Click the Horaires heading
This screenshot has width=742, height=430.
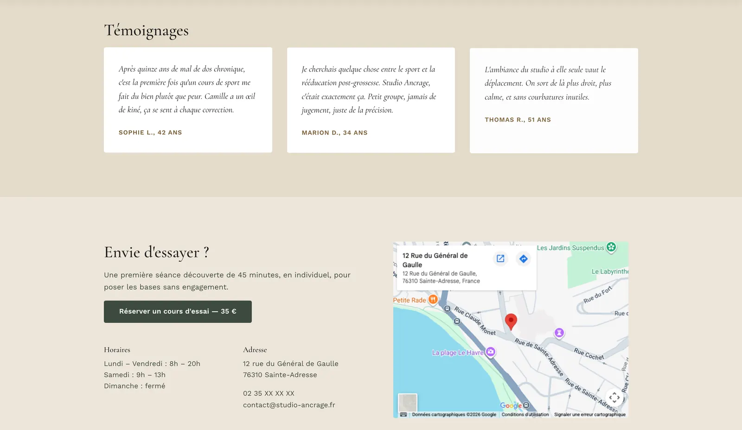tap(117, 350)
